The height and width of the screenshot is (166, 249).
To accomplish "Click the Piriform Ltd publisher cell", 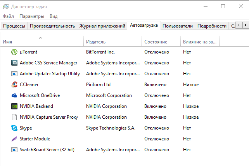I will coord(98,85).
